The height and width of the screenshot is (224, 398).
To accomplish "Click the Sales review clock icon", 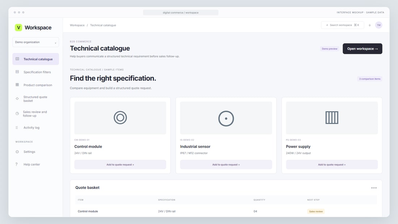I will [x=17, y=114].
